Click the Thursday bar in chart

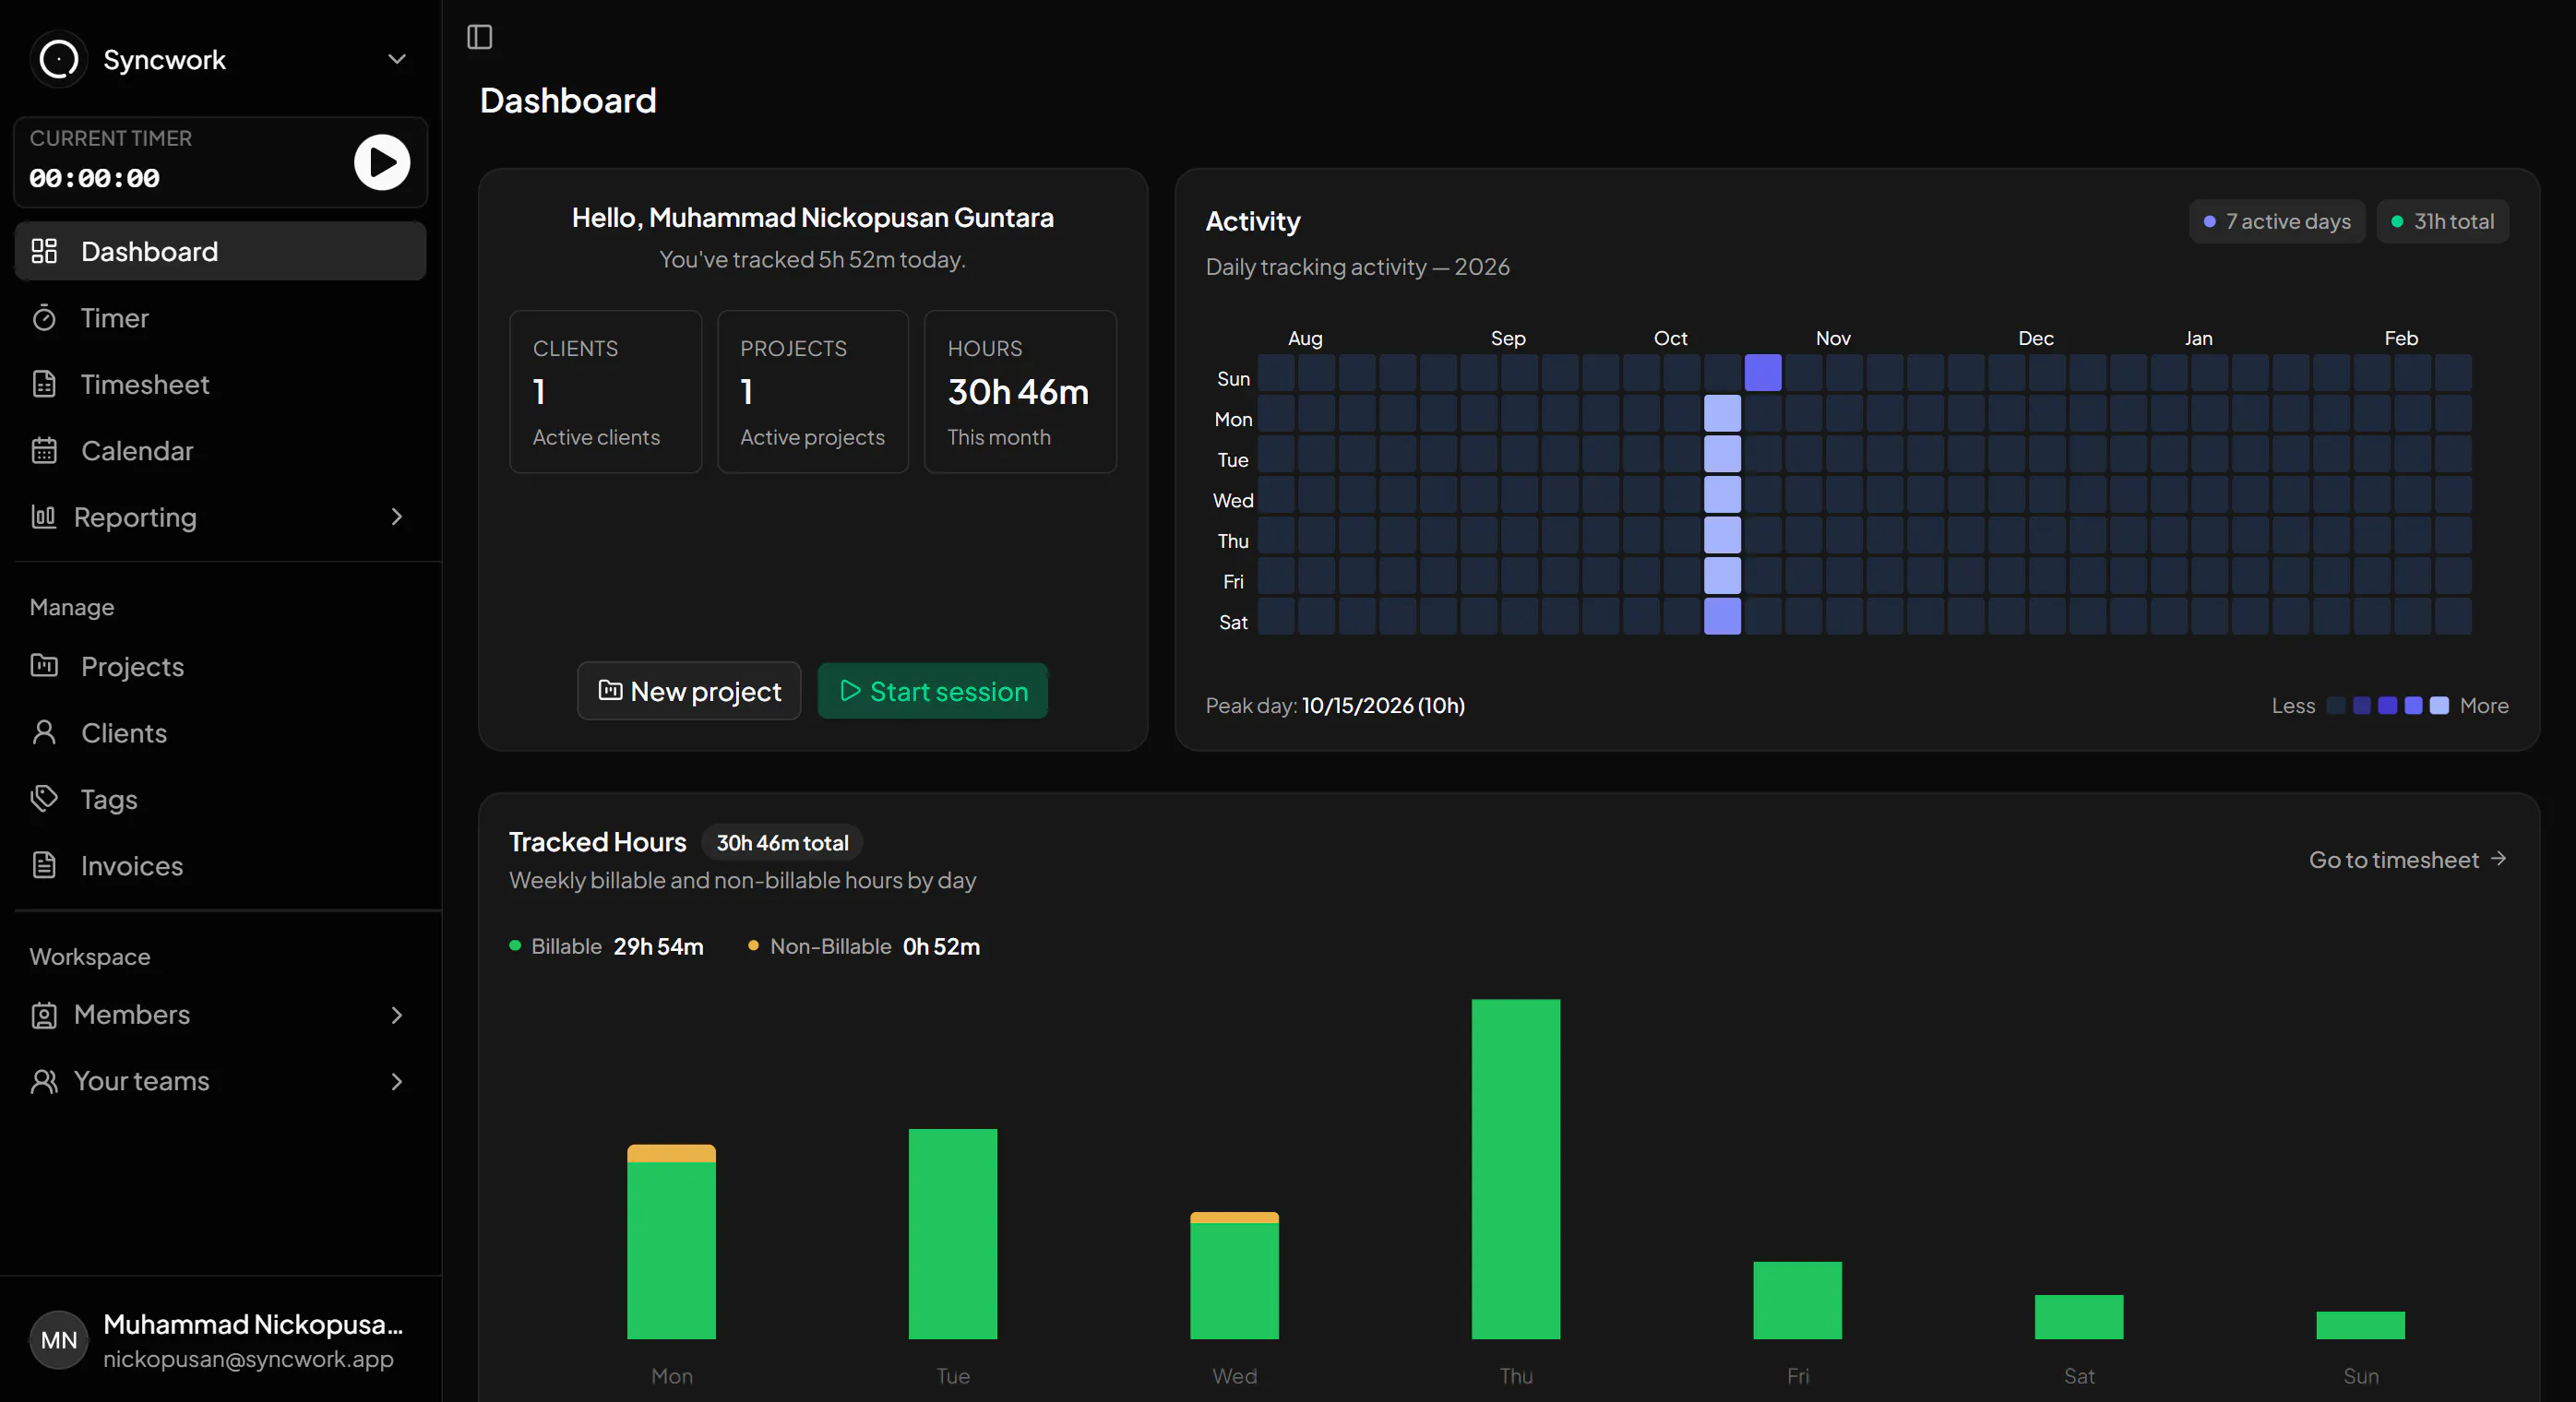(1516, 1169)
